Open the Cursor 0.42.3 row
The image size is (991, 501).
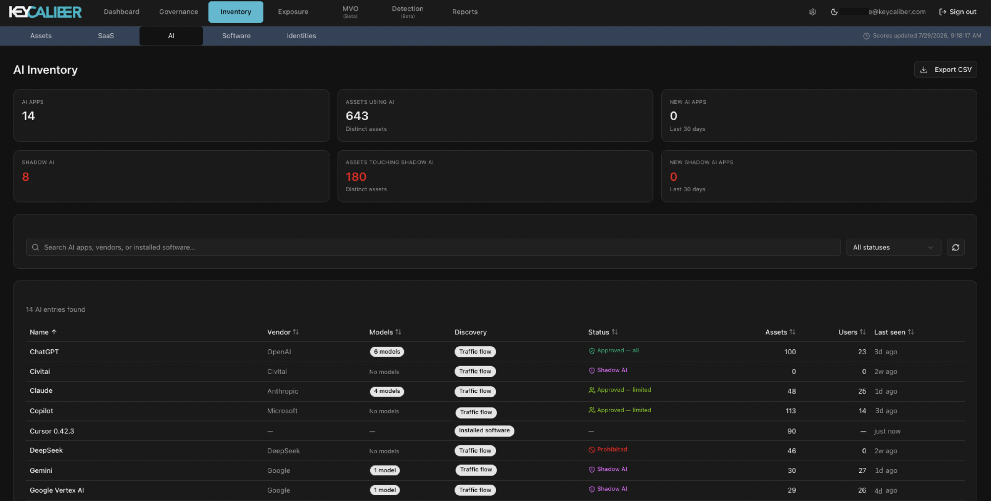point(495,431)
